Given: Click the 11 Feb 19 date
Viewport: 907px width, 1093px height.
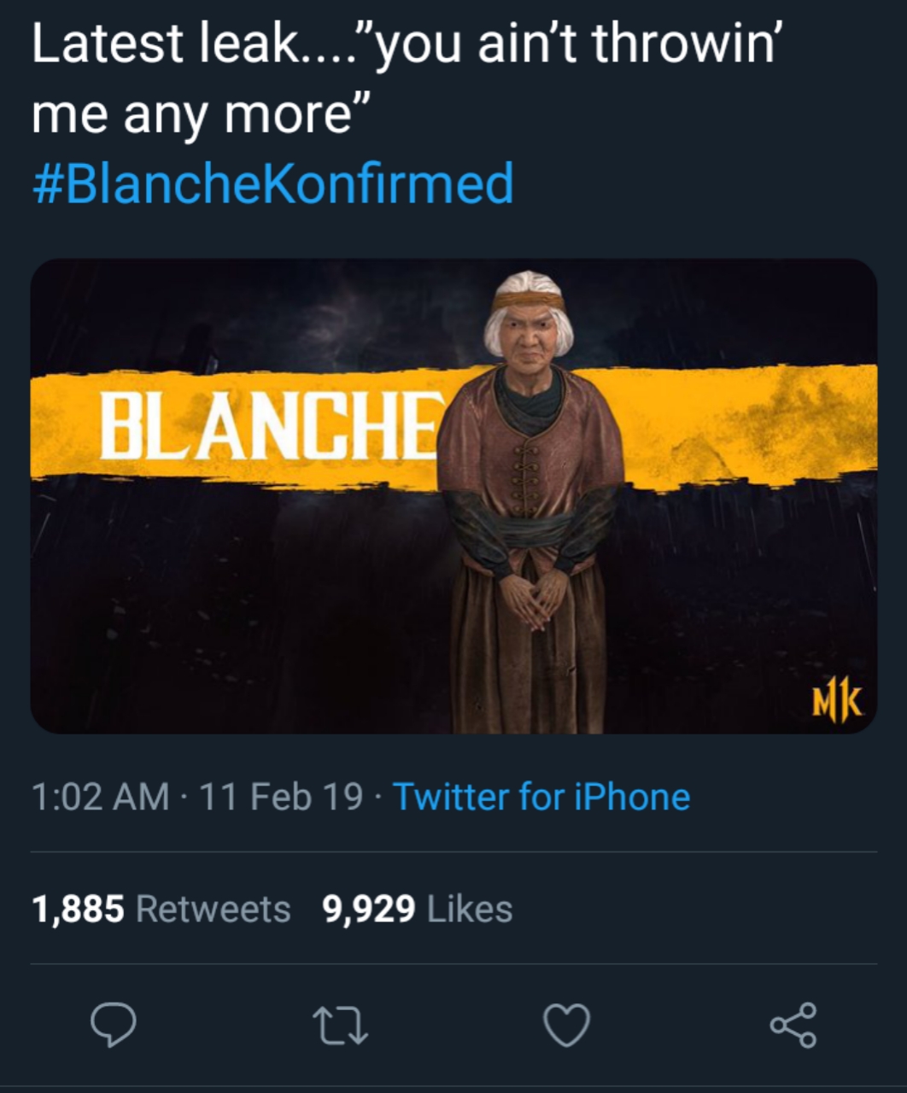Looking at the screenshot, I should pos(281,797).
